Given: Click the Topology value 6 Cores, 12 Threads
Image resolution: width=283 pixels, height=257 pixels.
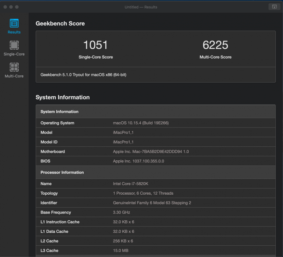Looking at the screenshot, I should pyautogui.click(x=143, y=193).
